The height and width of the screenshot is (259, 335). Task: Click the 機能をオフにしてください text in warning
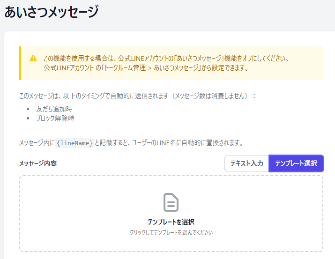[x=261, y=59]
